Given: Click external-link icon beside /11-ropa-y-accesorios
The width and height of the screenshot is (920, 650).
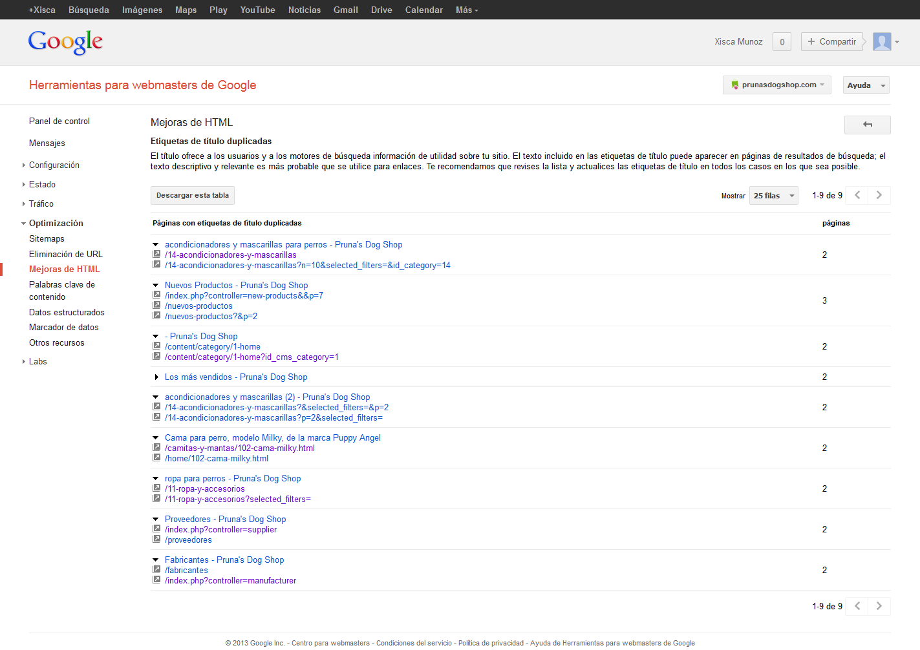Looking at the screenshot, I should tap(156, 488).
